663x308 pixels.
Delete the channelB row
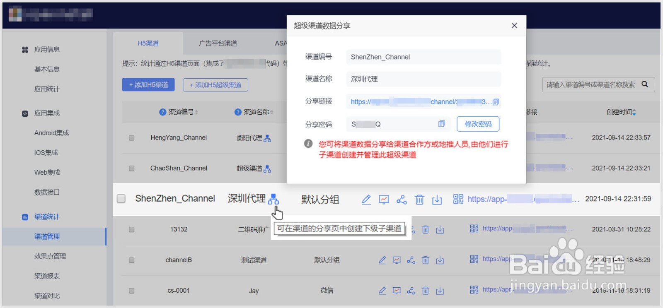425,260
